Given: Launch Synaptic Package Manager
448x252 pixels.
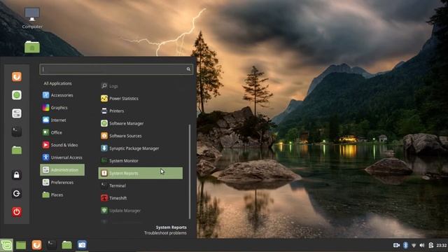Looking at the screenshot, I should (141, 148).
